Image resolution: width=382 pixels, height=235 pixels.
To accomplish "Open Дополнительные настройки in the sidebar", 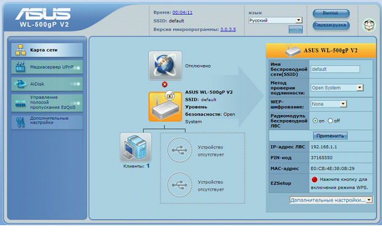I will point(47,122).
